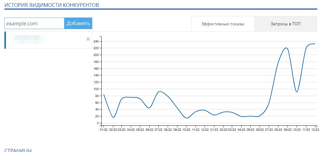Click the 08/23 label on chart axis
Image resolution: width=321 pixels, height=152 pixels.
coord(278,130)
